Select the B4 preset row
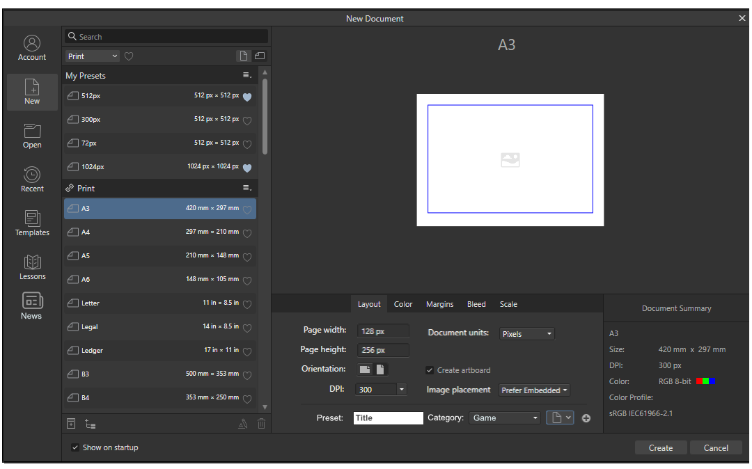The width and height of the screenshot is (752, 469). 159,397
